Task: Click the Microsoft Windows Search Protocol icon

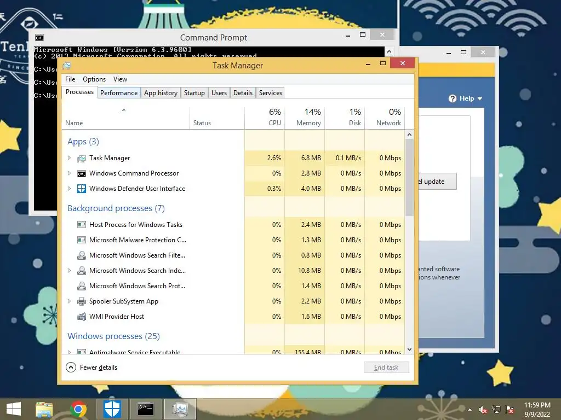Action: 82,286
